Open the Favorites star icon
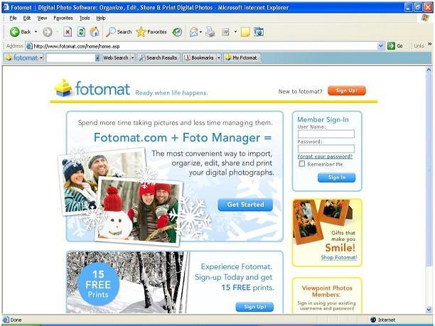Viewport: 435px width, 326px height. (x=141, y=32)
